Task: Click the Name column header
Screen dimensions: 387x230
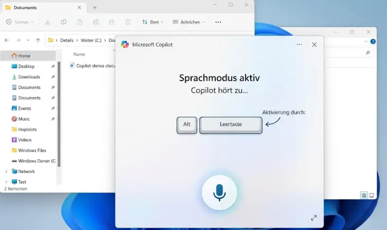Action: click(x=79, y=54)
